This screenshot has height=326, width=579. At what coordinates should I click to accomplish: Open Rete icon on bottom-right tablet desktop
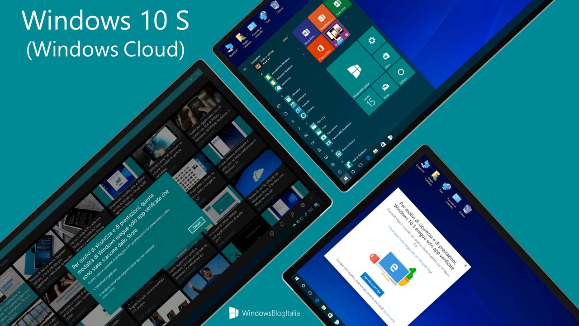[x=446, y=187]
